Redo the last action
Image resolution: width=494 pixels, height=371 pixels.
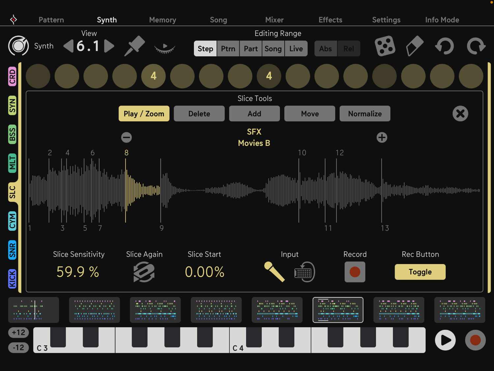(x=475, y=46)
